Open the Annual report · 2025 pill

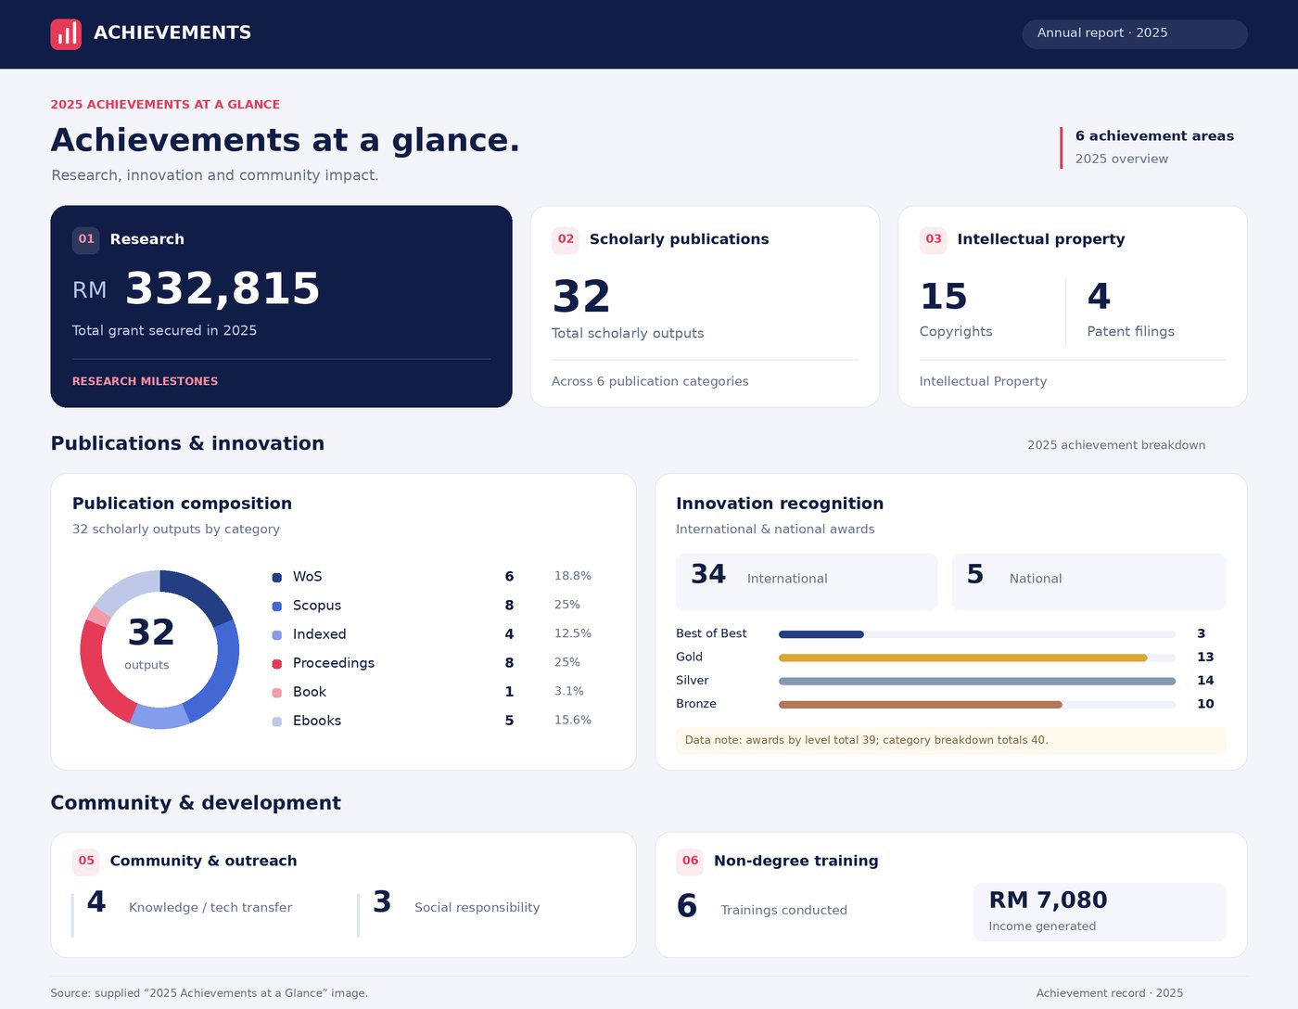(1135, 33)
